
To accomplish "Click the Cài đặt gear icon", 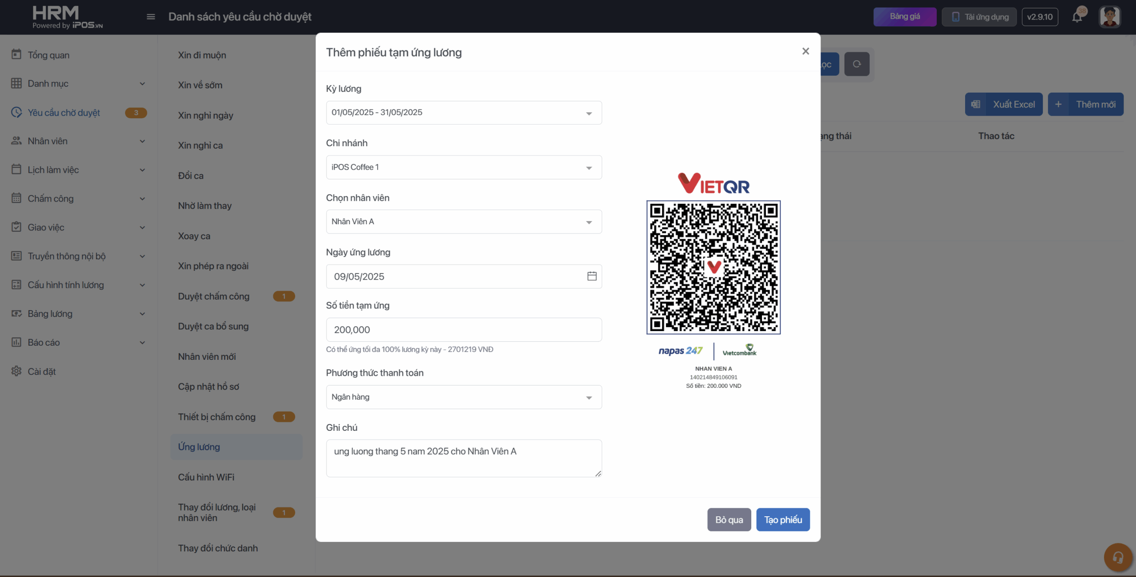I will tap(16, 371).
